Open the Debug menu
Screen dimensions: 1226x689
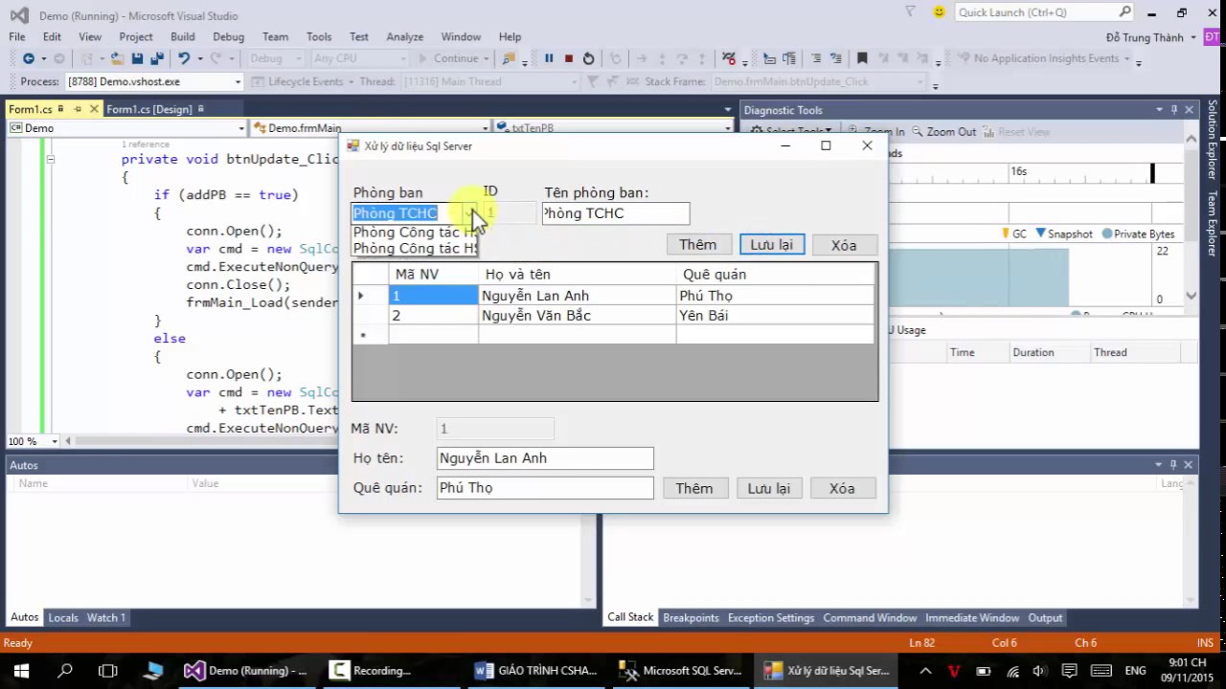228,36
